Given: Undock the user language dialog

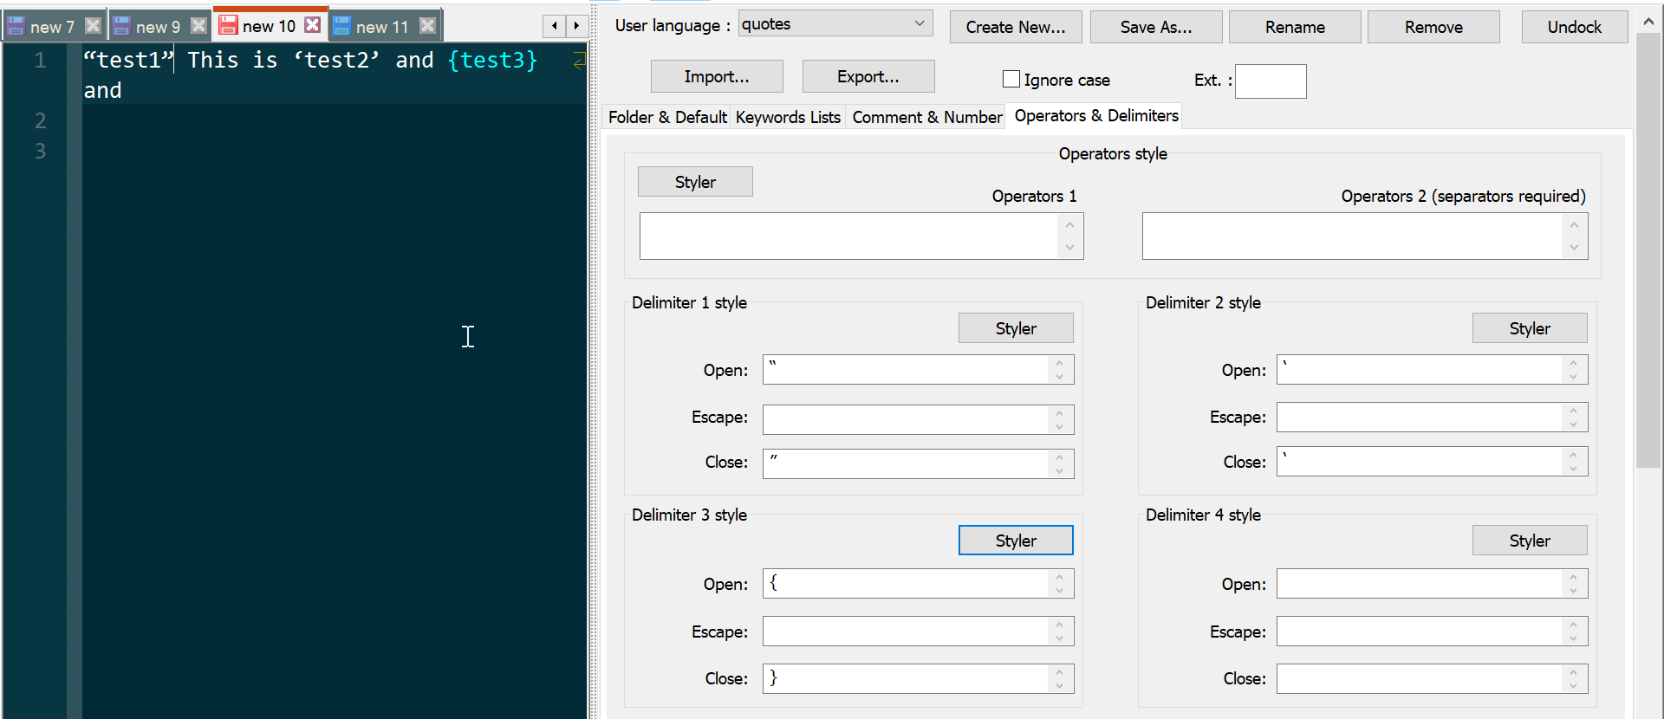Looking at the screenshot, I should [1575, 27].
